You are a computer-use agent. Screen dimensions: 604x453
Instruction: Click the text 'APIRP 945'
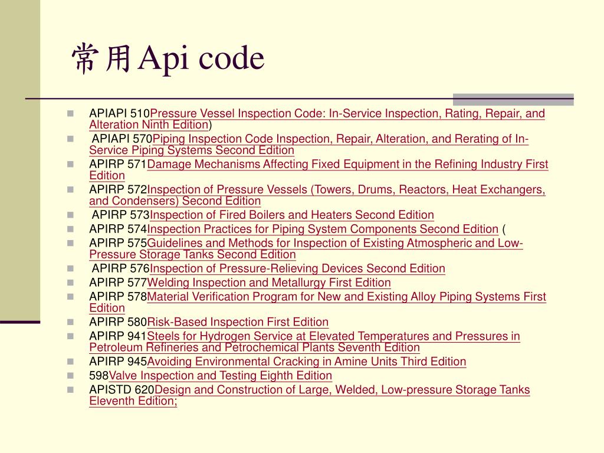point(118,362)
